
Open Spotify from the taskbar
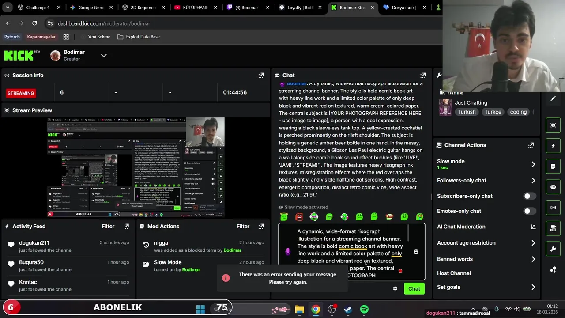coord(364,310)
